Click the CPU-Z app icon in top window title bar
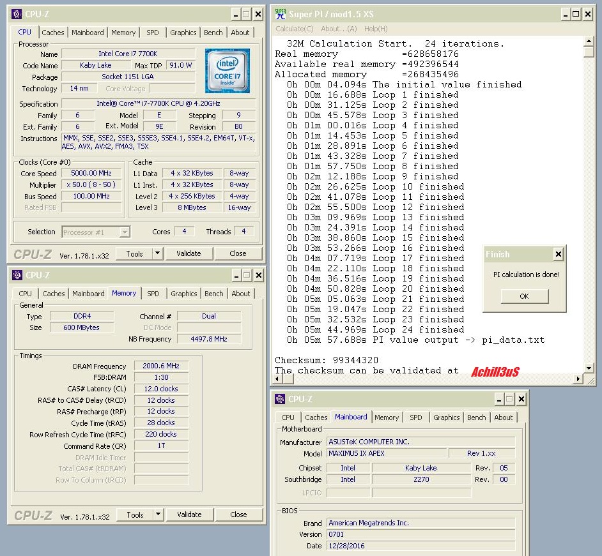 coord(17,14)
